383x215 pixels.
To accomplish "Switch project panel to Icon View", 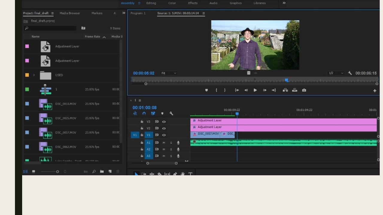I will tap(34, 171).
